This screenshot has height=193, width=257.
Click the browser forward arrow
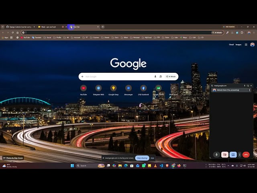(x=8, y=33)
